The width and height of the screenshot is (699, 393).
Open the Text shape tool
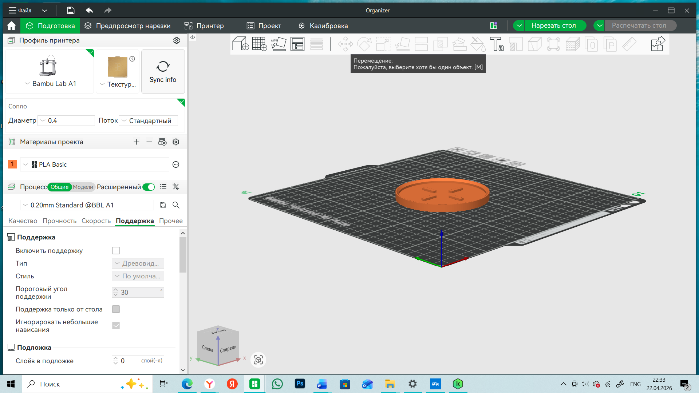tap(497, 44)
